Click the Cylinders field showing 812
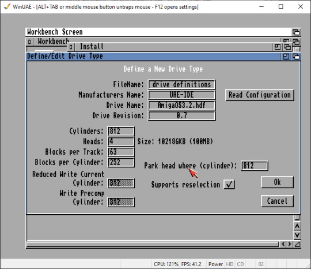The image size is (311, 269). 121,131
